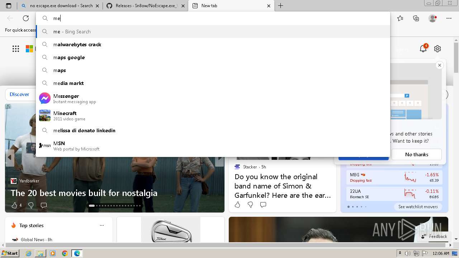Select MSN web portal suggestion
This screenshot has width=459, height=258.
[x=213, y=145]
